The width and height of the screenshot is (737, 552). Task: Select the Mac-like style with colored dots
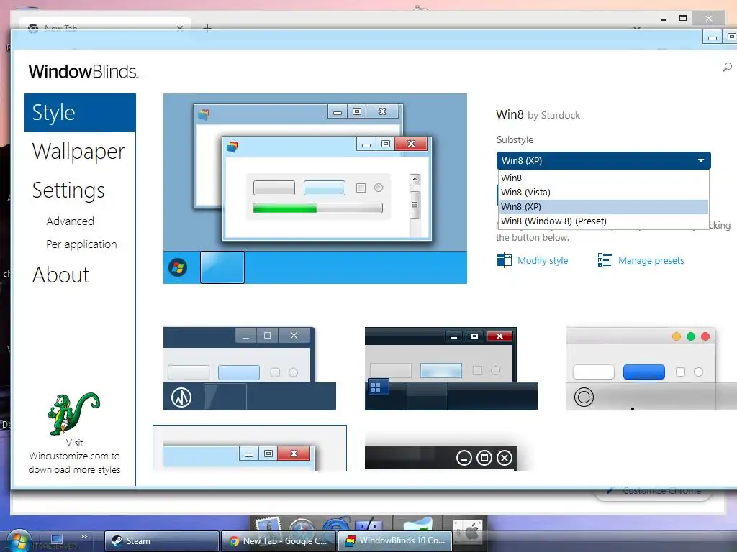coord(651,369)
